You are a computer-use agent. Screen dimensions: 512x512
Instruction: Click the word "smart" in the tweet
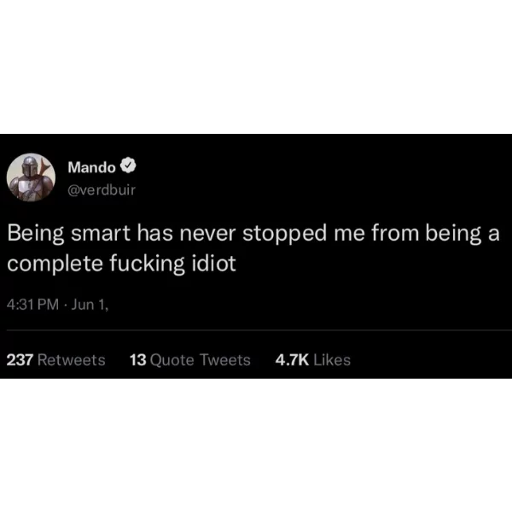coord(101,234)
